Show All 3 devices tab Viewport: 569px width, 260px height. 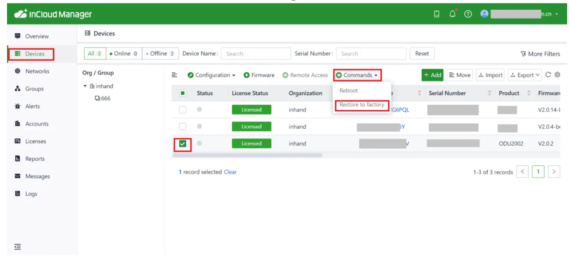point(95,53)
